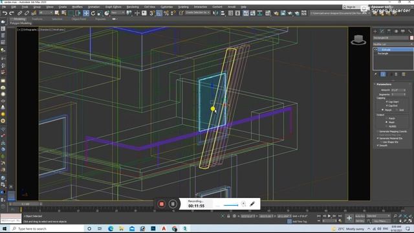This screenshot has height=233, width=414.
Task: Select the NURBS output radio button
Action: pos(387,126)
